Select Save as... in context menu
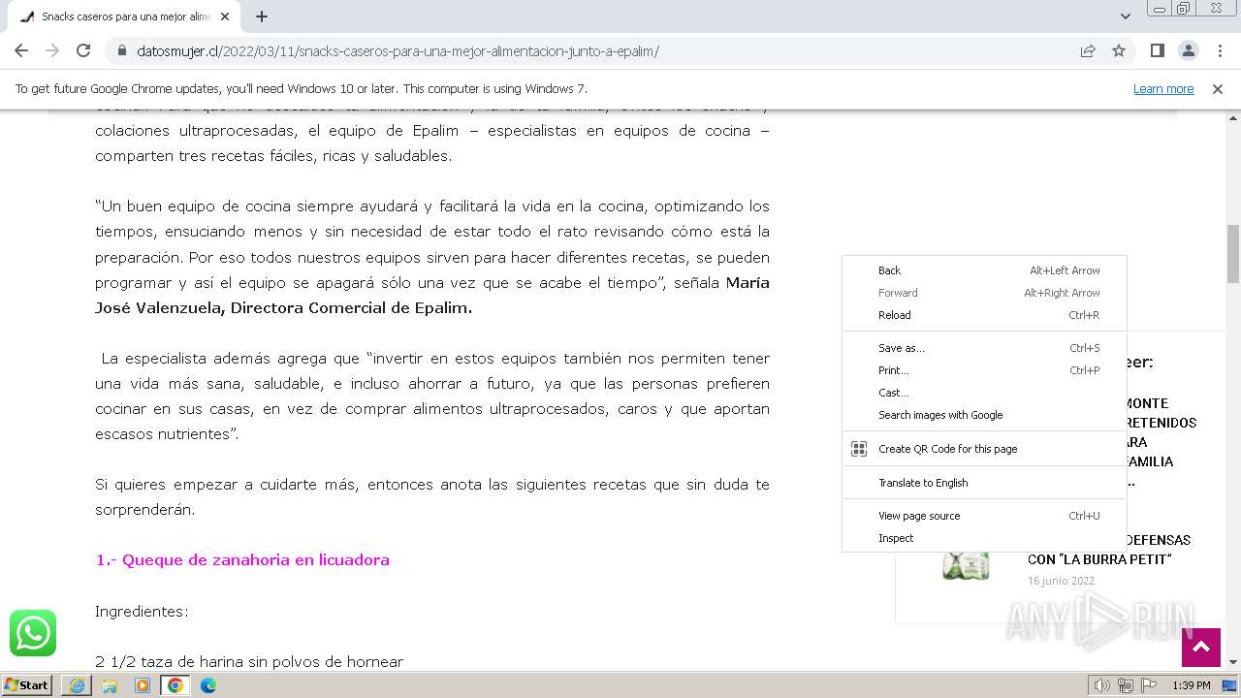Viewport: 1241px width, 698px height. (984, 348)
